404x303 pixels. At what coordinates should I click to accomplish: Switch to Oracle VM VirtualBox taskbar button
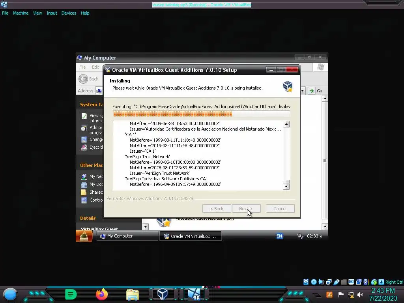click(x=191, y=236)
